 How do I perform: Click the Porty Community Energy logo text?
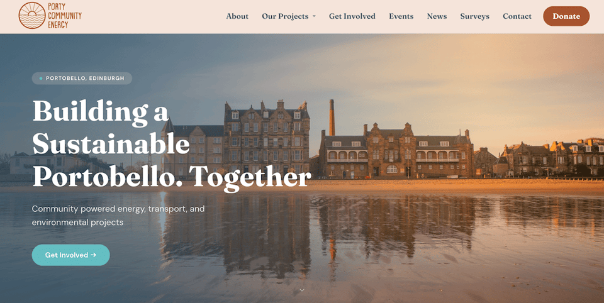click(x=65, y=16)
